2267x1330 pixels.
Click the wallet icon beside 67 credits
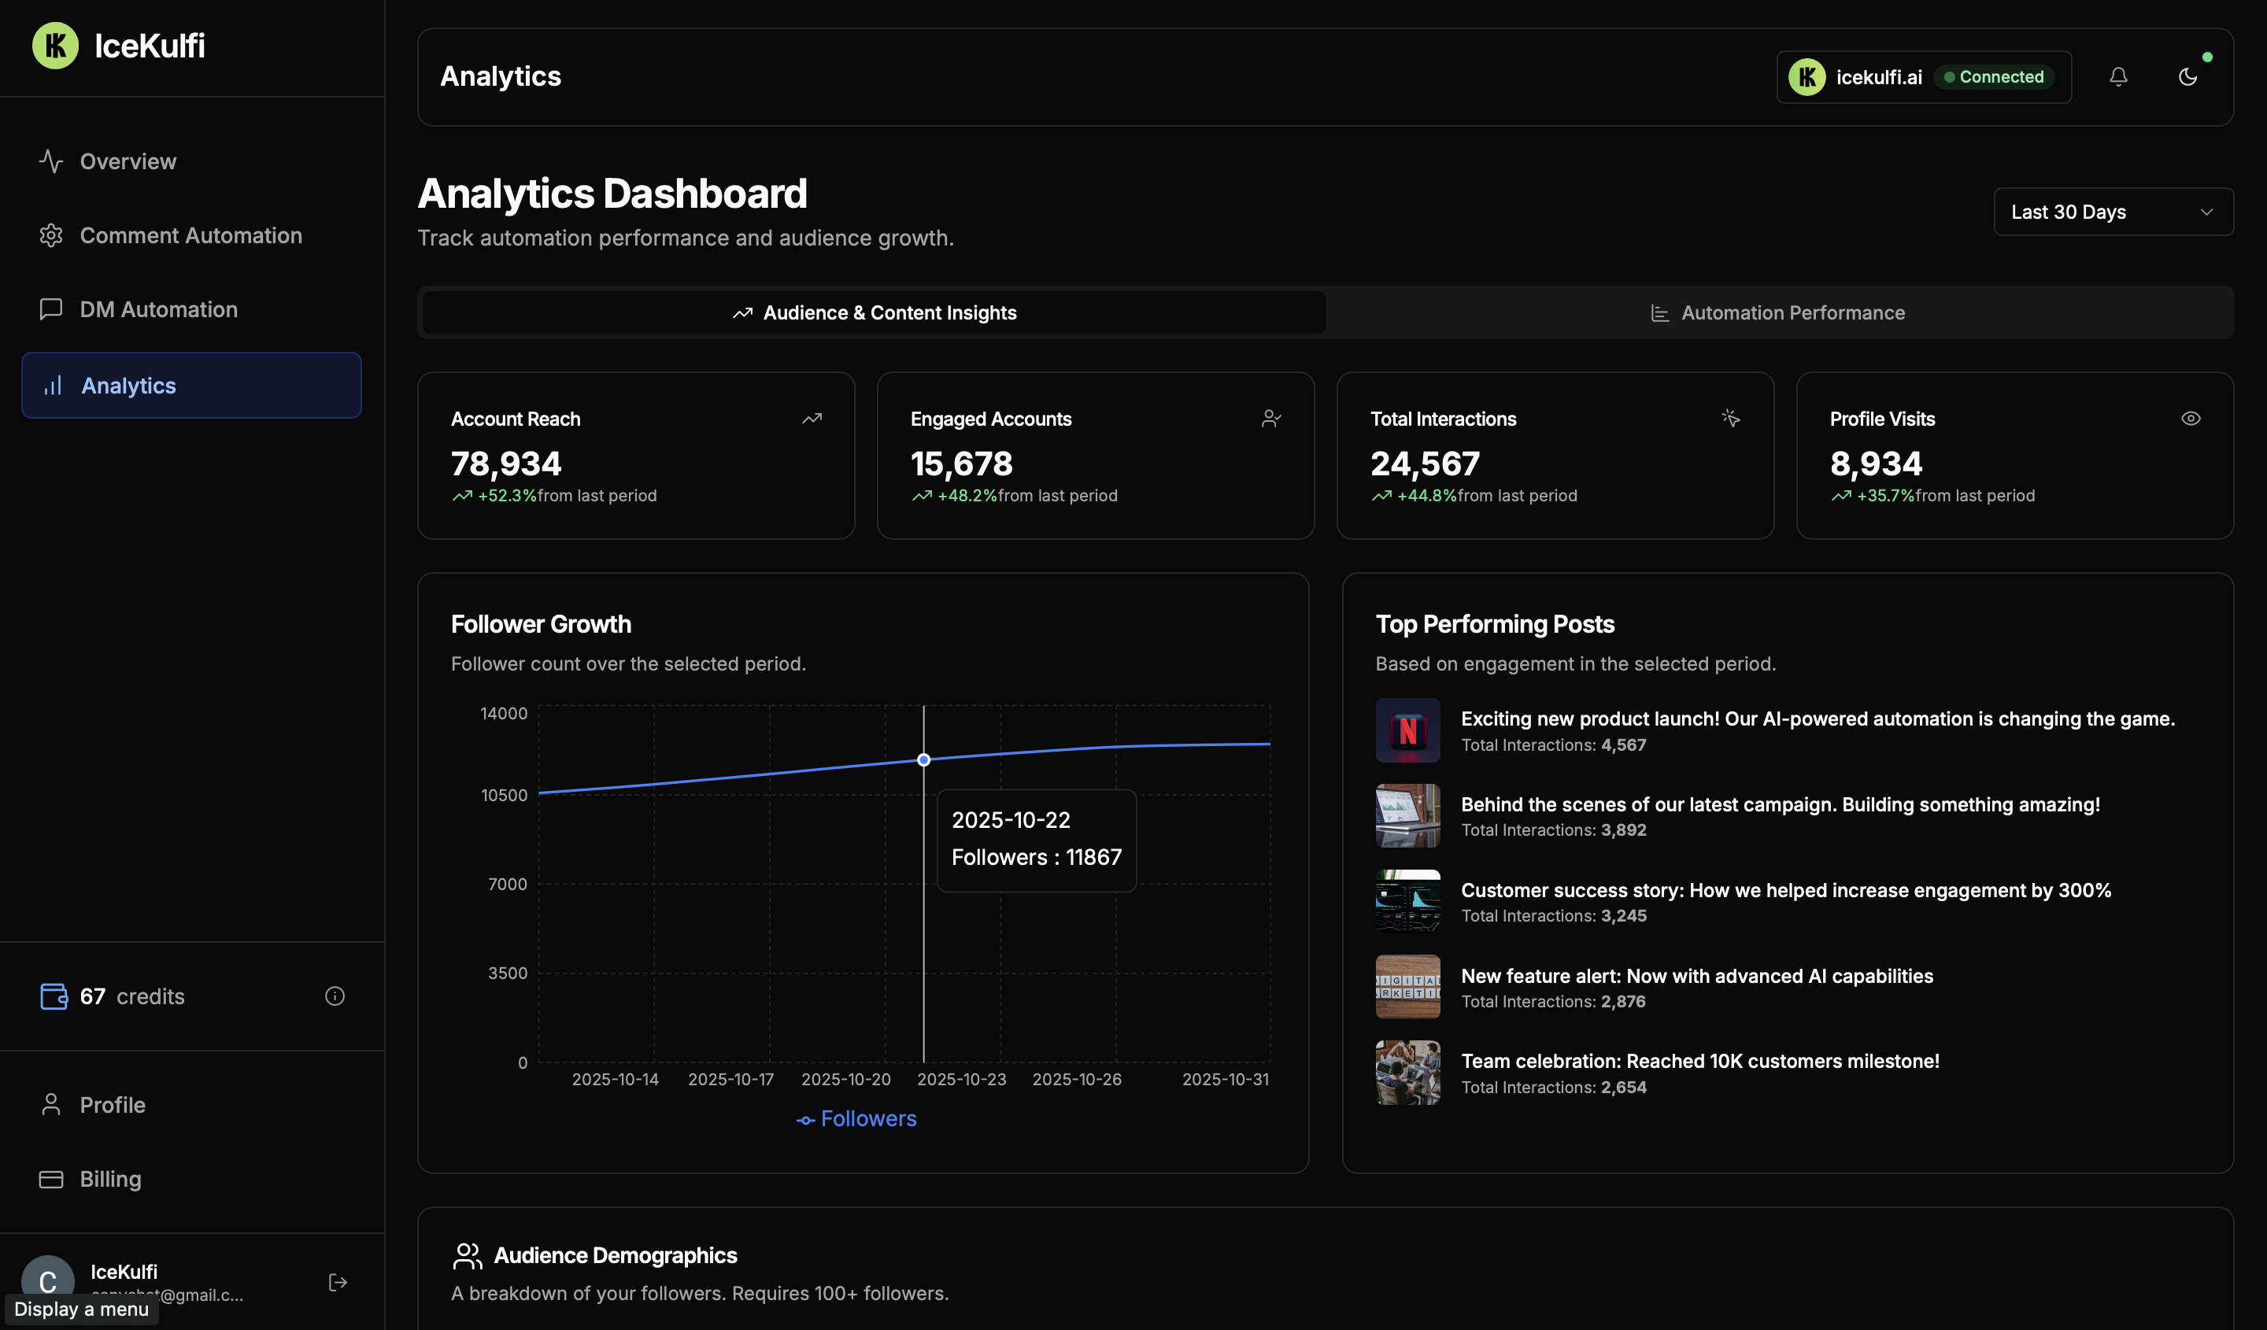point(53,996)
